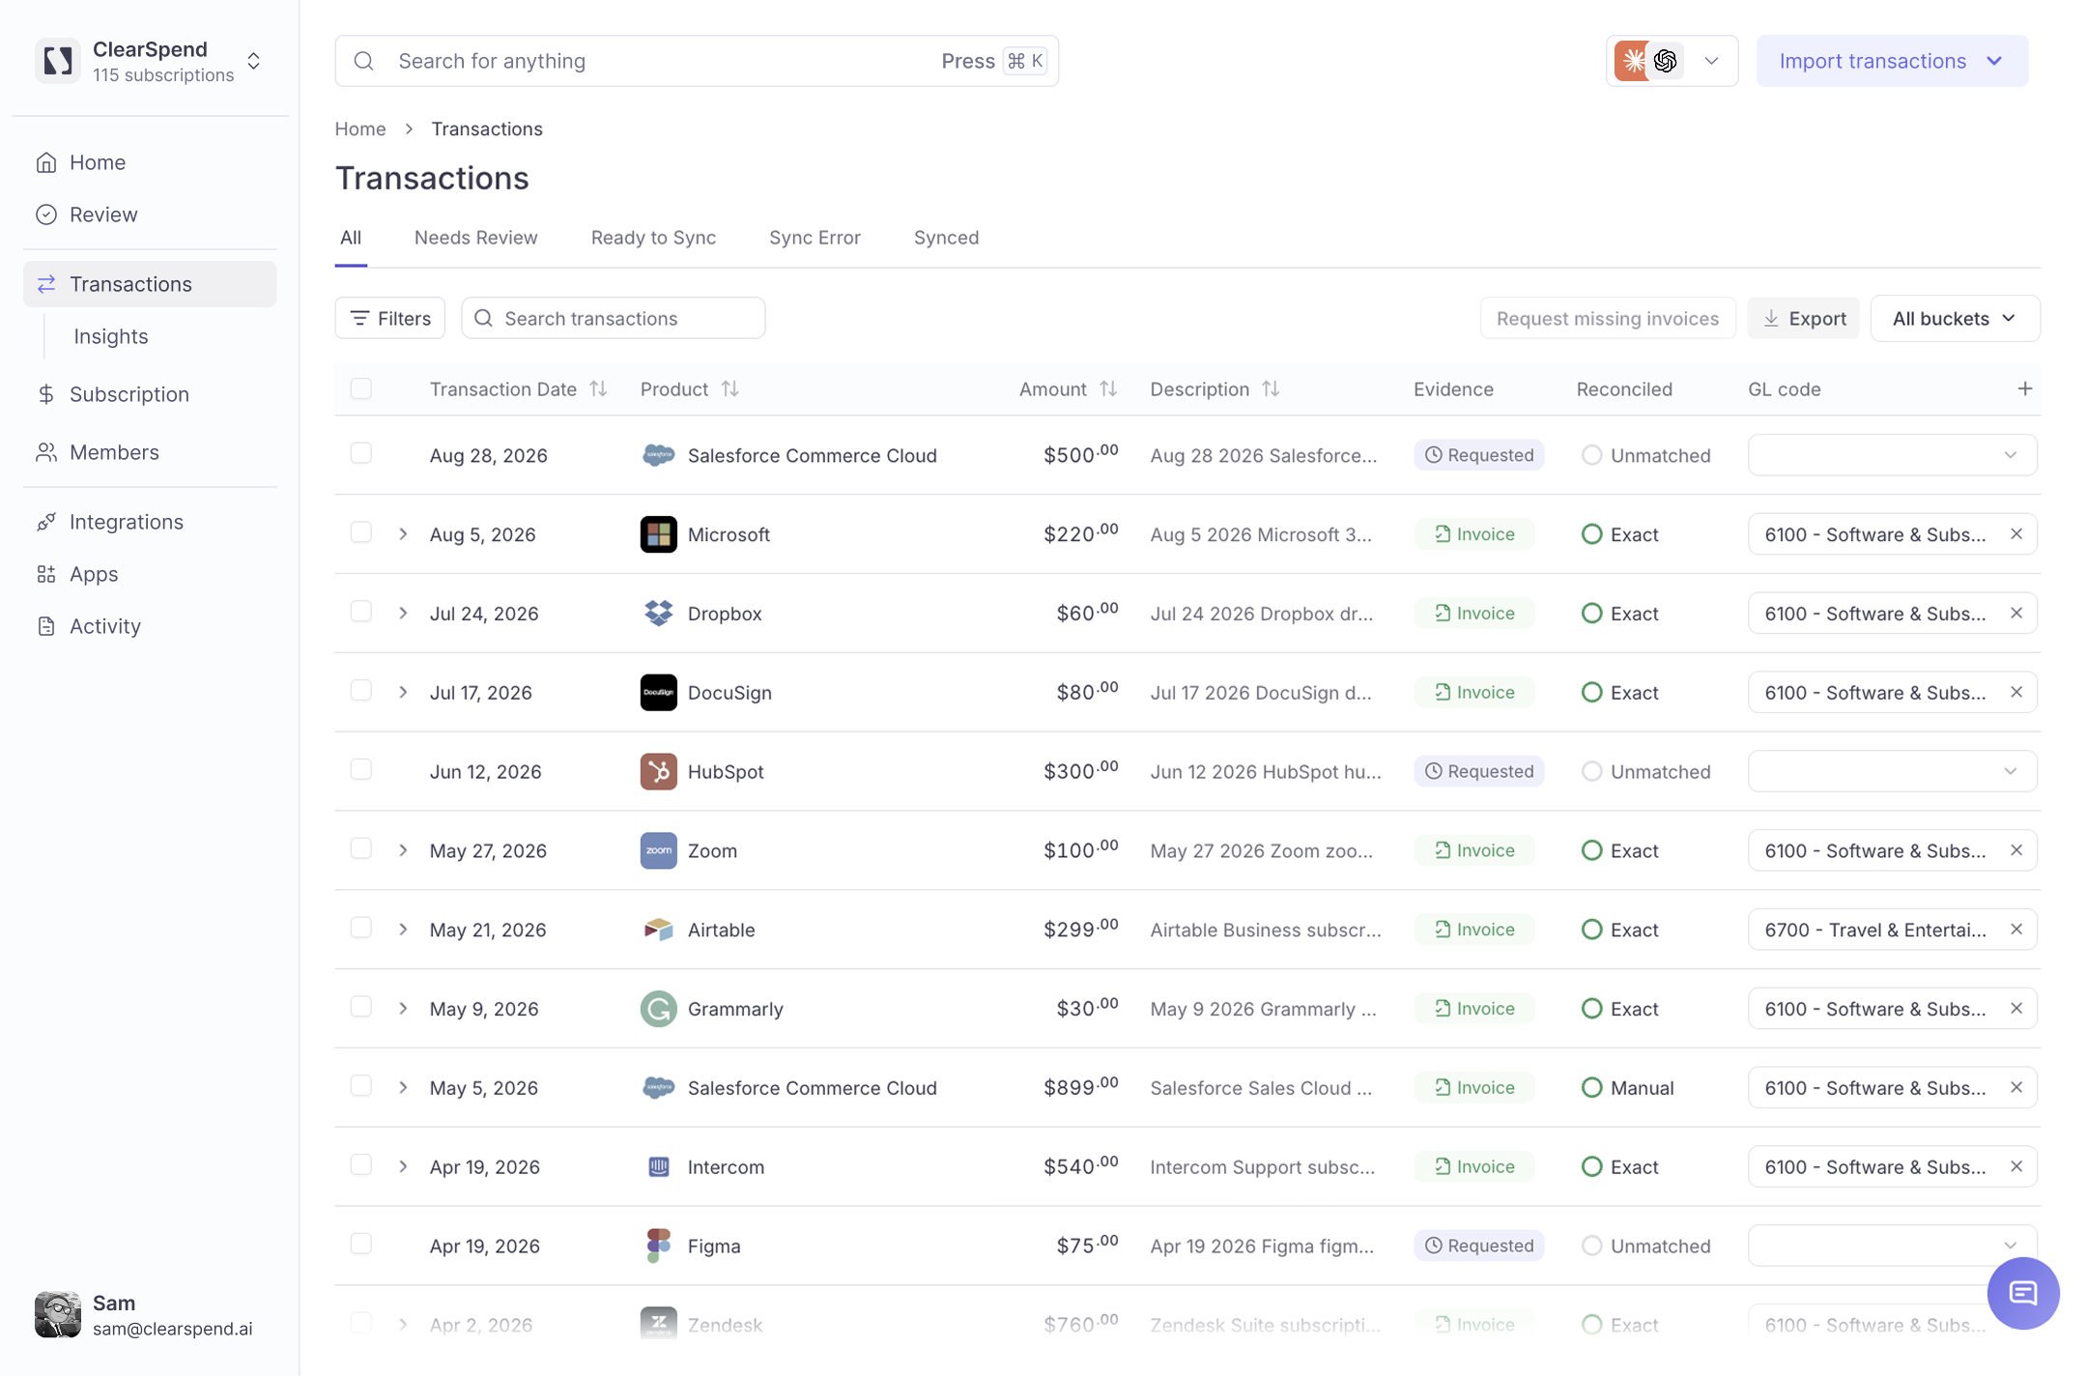Click the search magnifier in global search
The height and width of the screenshot is (1376, 2087).
364,61
